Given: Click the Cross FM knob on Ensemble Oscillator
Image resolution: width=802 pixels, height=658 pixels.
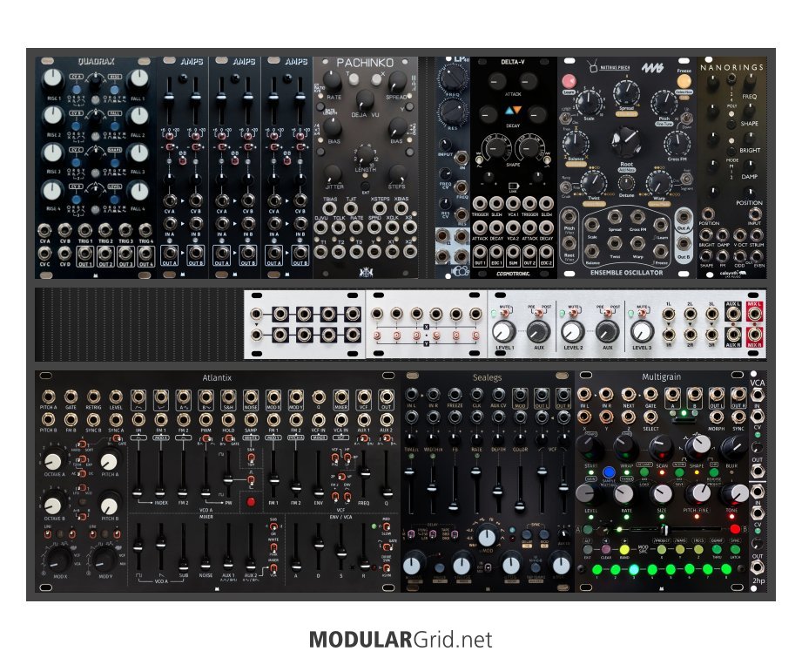Looking at the screenshot, I should point(677,144).
